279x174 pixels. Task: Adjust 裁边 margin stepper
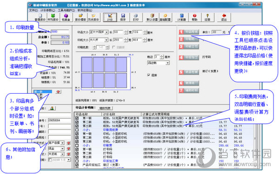coord(161,57)
